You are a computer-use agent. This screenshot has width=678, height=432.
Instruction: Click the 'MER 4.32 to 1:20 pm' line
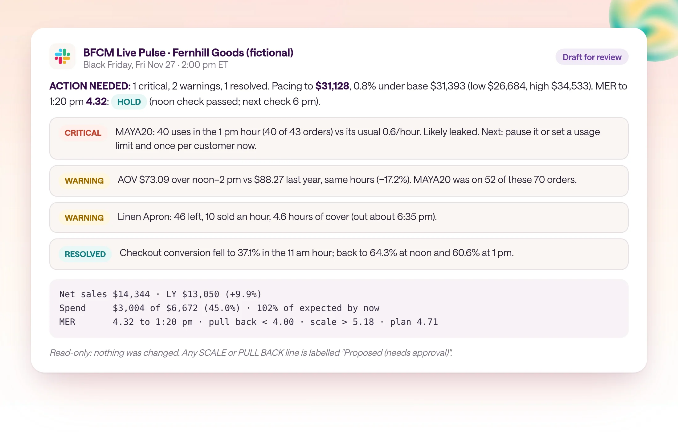click(248, 322)
